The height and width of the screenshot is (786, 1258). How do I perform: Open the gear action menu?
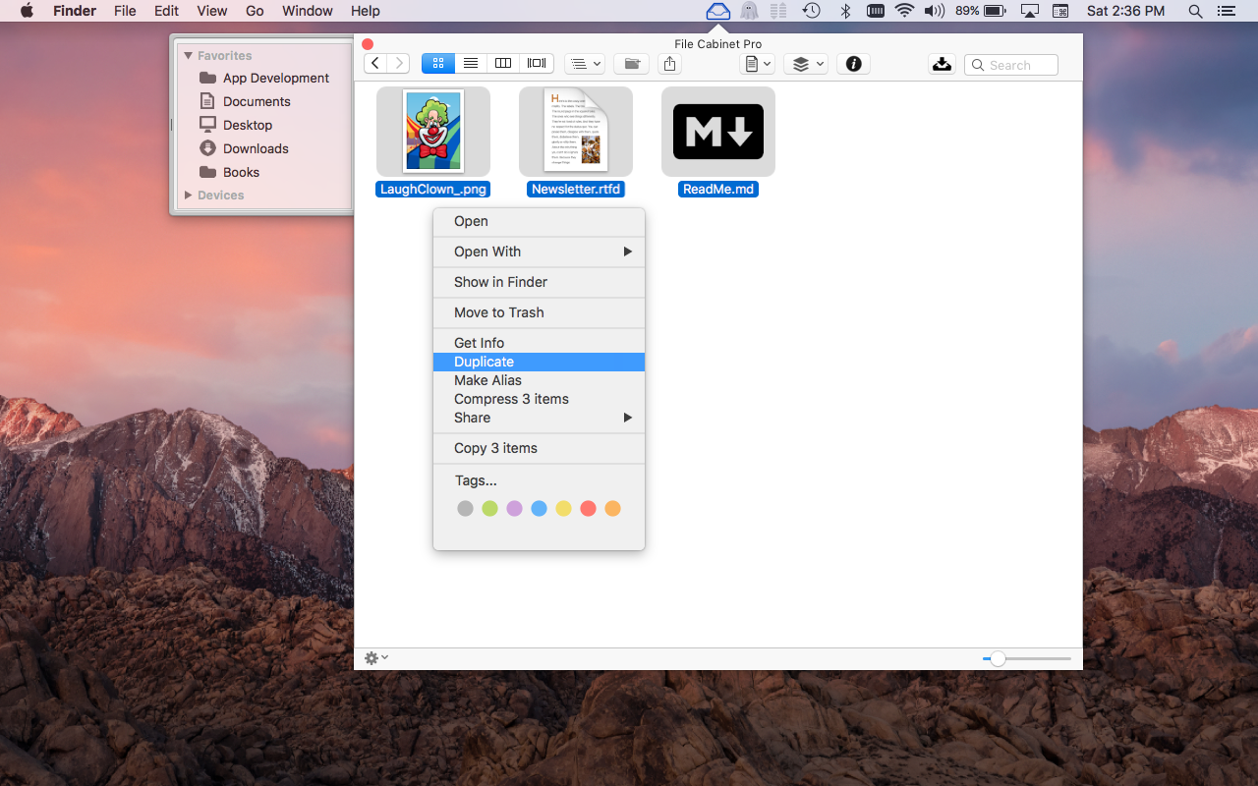pos(376,658)
